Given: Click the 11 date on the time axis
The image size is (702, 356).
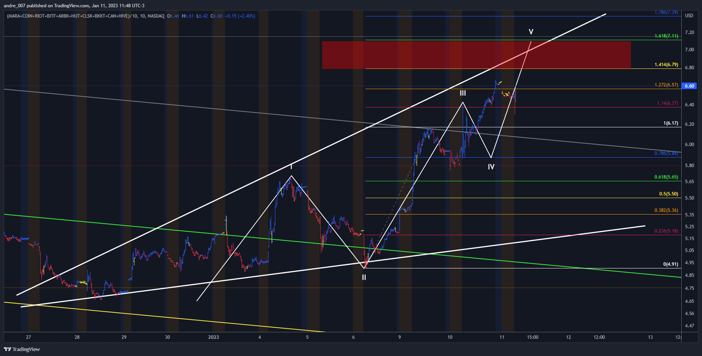Looking at the screenshot, I should coord(502,337).
